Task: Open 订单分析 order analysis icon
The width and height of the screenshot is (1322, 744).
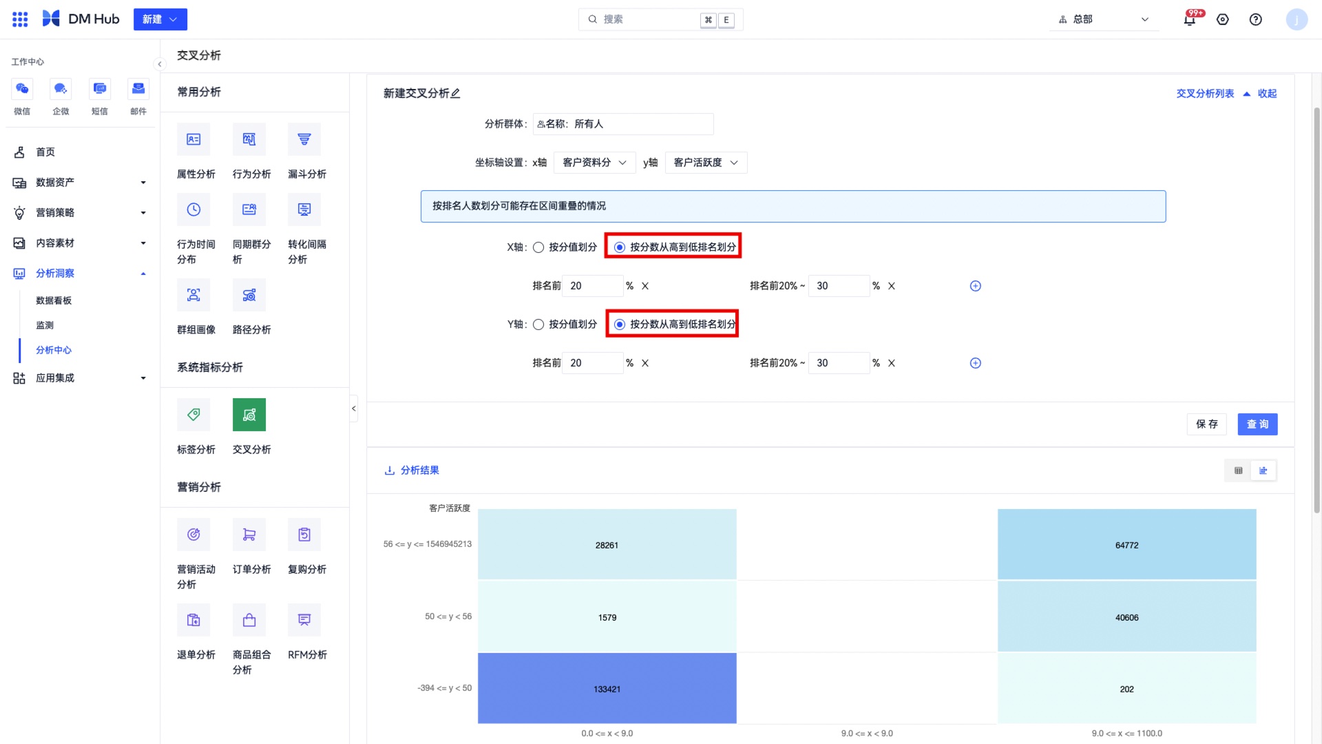Action: click(249, 535)
